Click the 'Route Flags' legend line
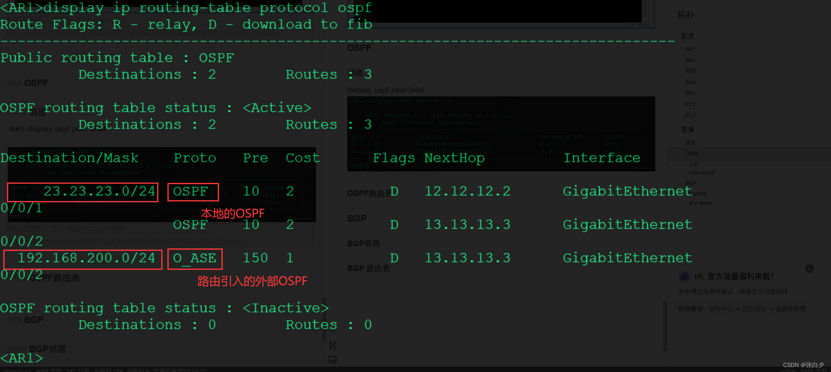This screenshot has width=831, height=372. 186,25
